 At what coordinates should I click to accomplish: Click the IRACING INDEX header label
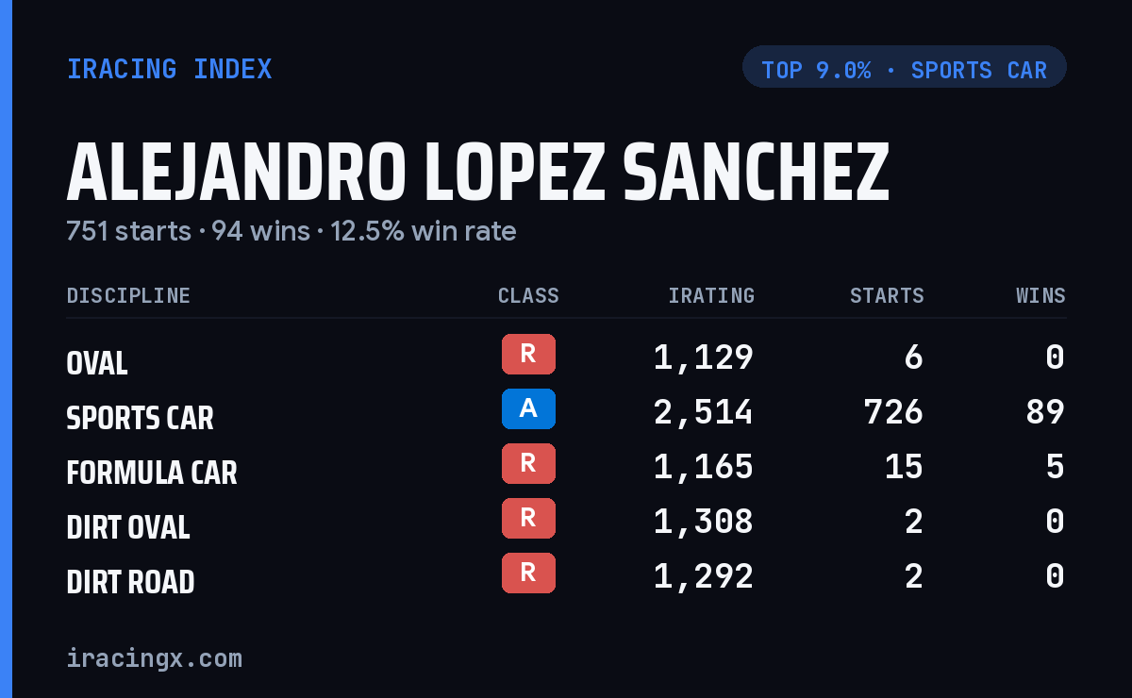pyautogui.click(x=170, y=69)
